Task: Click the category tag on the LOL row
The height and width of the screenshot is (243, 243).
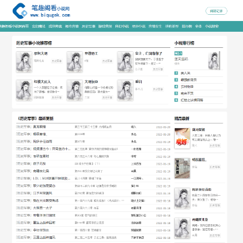Action: tap(24, 178)
